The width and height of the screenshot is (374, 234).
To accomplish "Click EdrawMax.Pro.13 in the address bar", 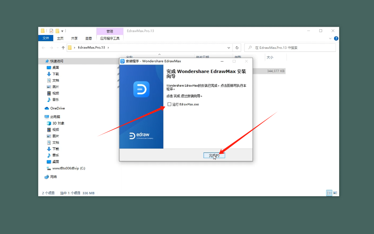I will coord(91,48).
